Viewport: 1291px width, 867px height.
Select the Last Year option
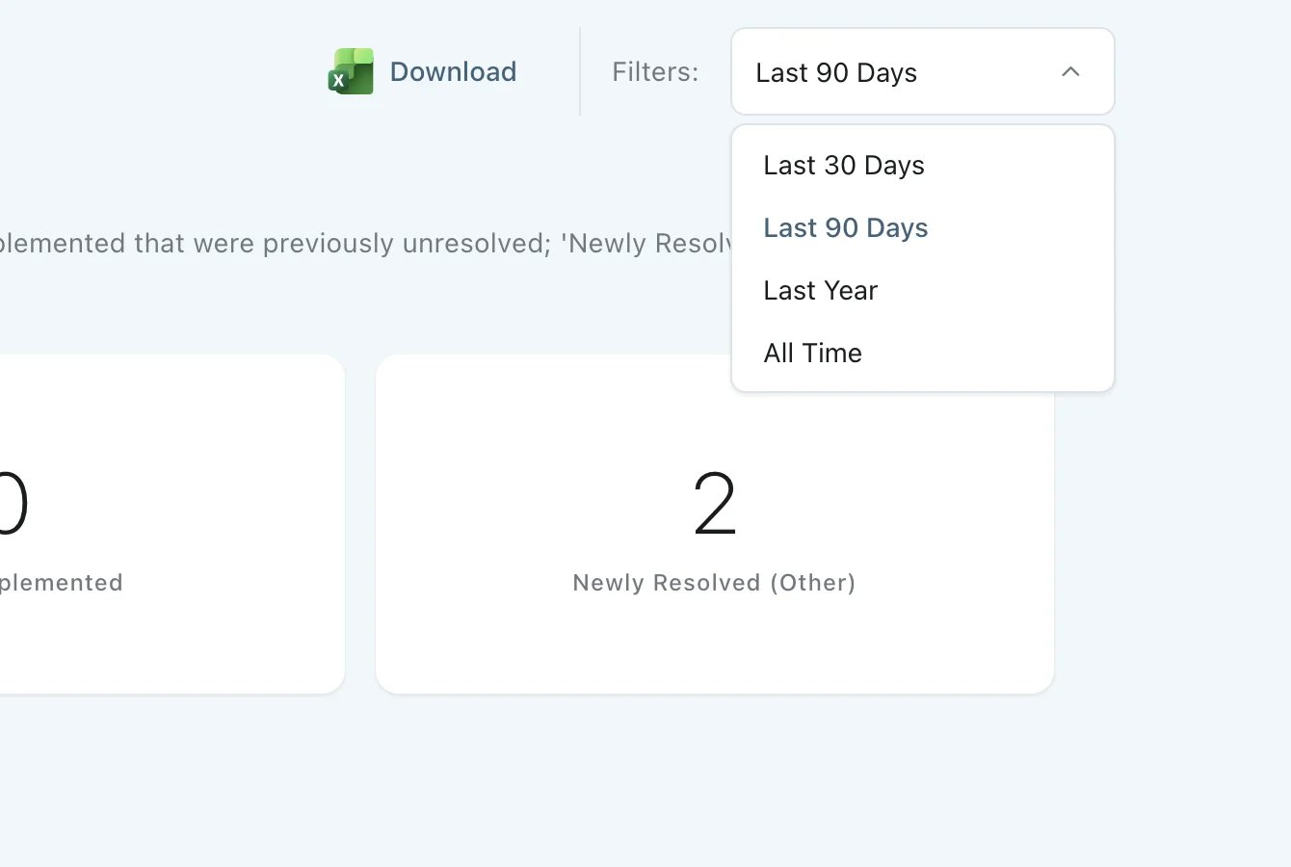tap(923, 291)
